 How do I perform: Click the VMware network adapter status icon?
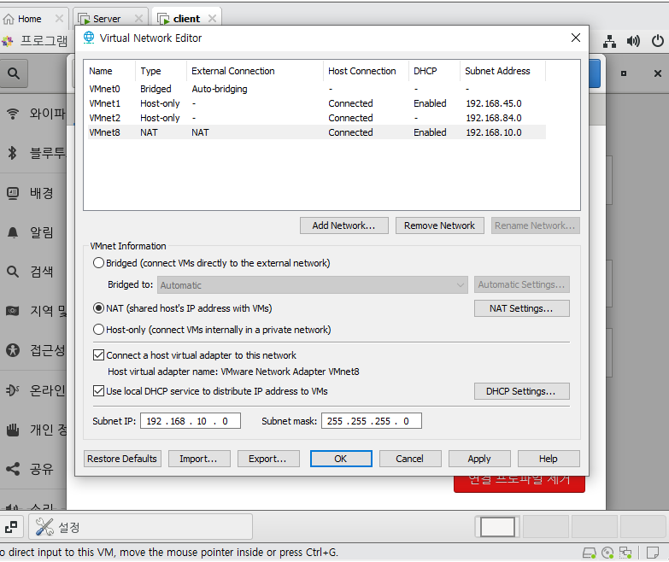625,553
